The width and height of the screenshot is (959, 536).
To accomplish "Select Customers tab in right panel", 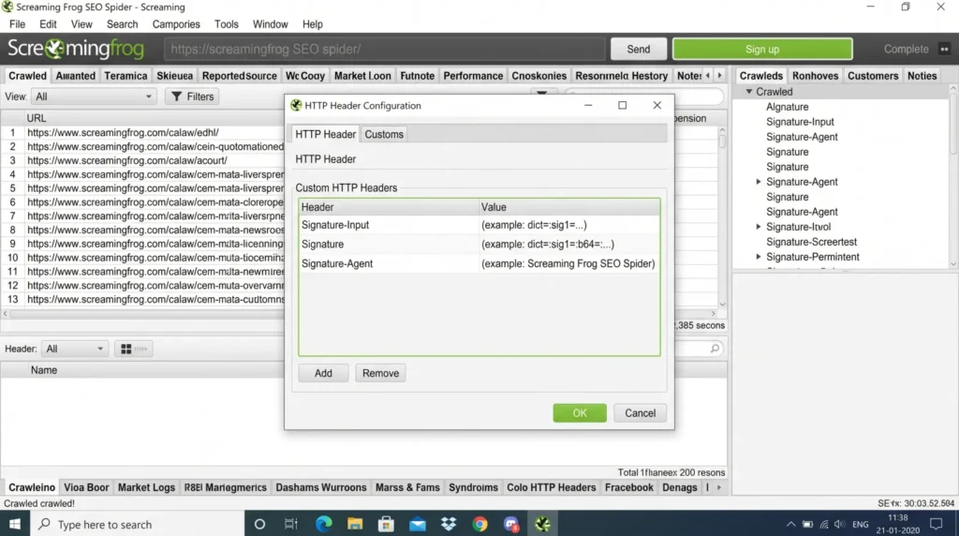I will coord(872,76).
